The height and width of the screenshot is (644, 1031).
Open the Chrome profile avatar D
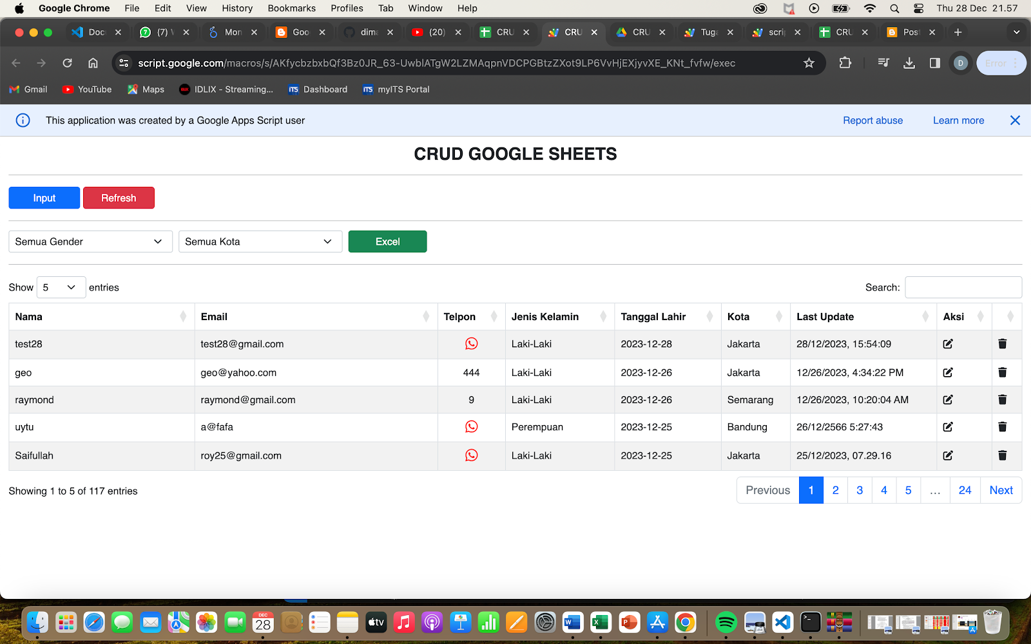pos(960,63)
